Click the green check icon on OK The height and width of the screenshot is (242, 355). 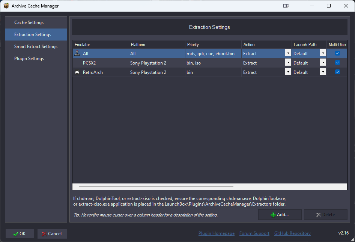pyautogui.click(x=16, y=234)
